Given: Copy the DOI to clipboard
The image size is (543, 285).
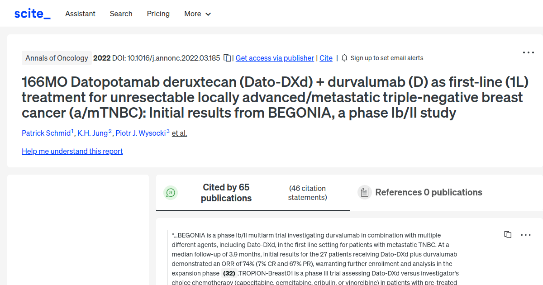Looking at the screenshot, I should click(228, 58).
